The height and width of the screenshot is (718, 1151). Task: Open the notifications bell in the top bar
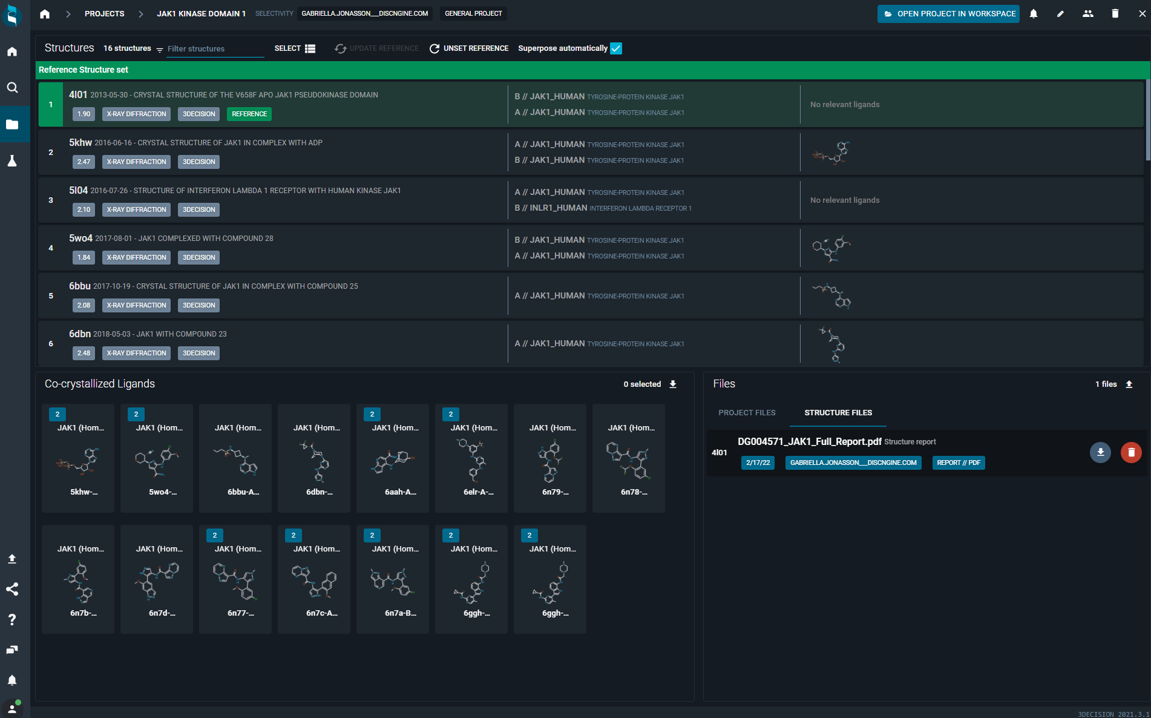coord(1034,13)
